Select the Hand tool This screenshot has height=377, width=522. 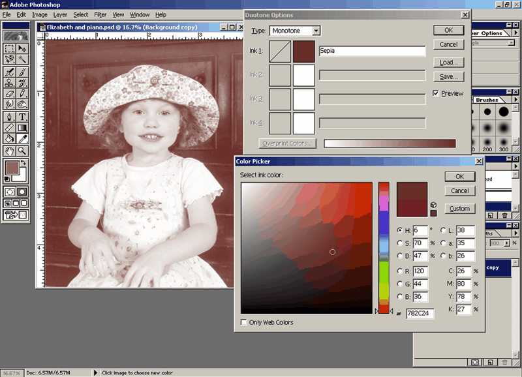[9, 151]
